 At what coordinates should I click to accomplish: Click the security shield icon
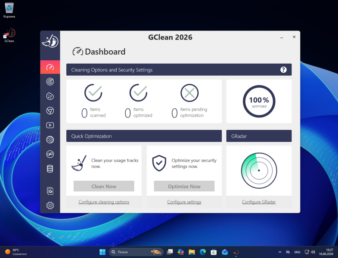159,163
